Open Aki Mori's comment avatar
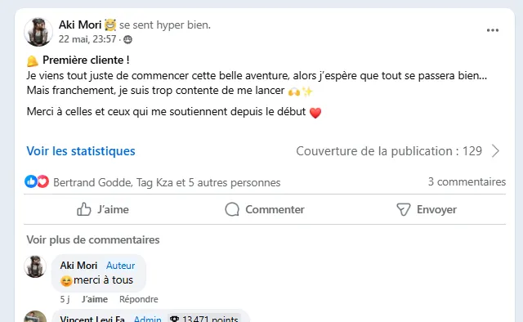Screen dimensions: 523x322 [35, 266]
